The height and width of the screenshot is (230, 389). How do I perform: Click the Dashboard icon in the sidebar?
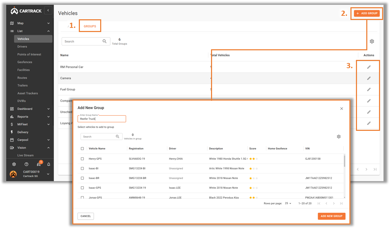pos(12,109)
